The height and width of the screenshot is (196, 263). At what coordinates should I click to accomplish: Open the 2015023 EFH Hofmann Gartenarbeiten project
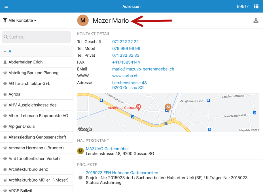[x=122, y=172]
